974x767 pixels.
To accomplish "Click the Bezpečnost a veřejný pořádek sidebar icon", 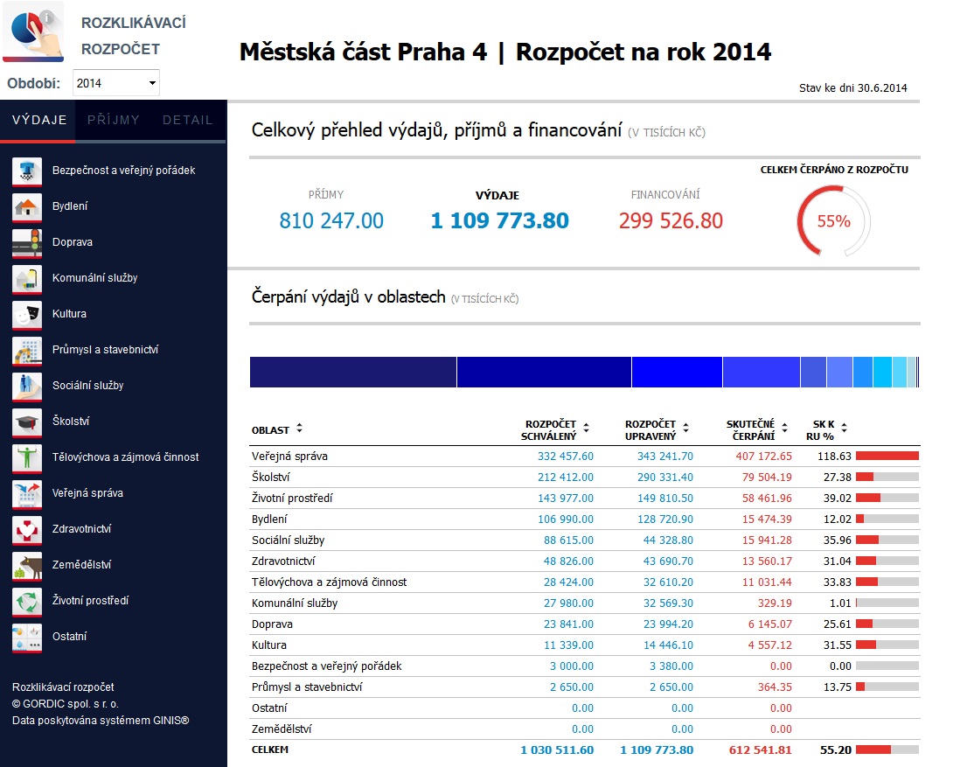I will (27, 171).
